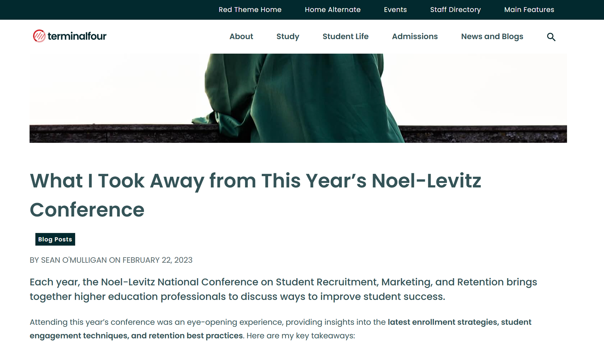Go to Home Alternate page

coord(333,10)
